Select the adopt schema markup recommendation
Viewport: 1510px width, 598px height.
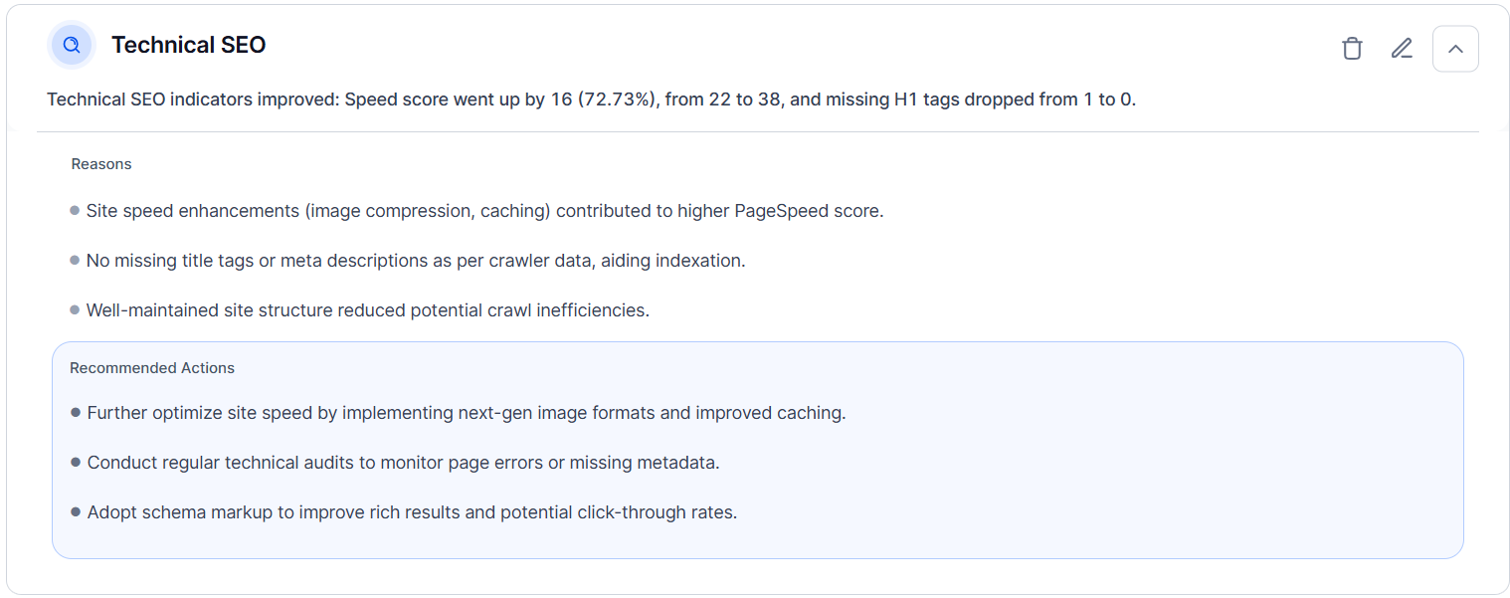pyautogui.click(x=412, y=512)
